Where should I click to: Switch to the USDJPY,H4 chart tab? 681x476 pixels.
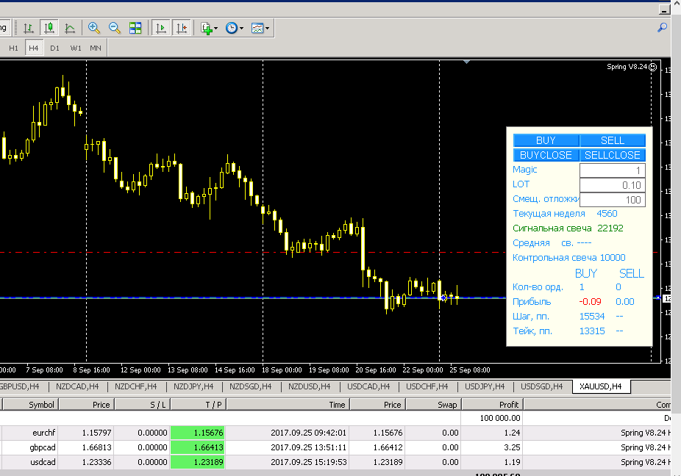tap(485, 386)
